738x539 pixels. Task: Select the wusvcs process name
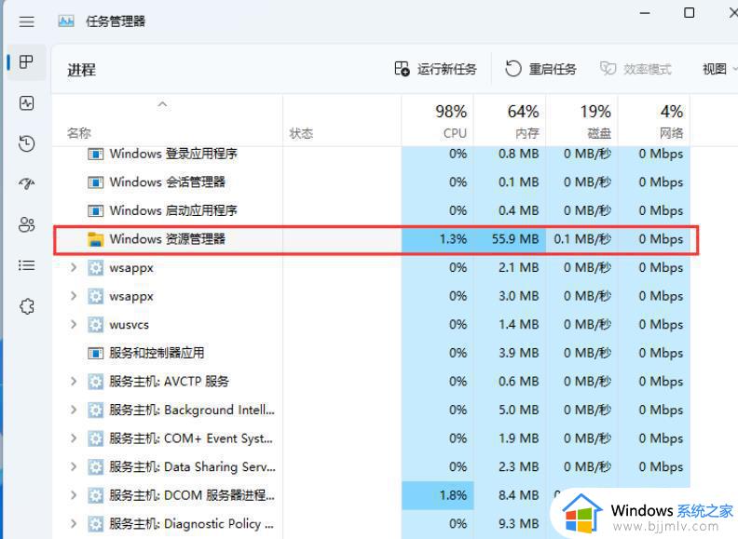click(129, 325)
